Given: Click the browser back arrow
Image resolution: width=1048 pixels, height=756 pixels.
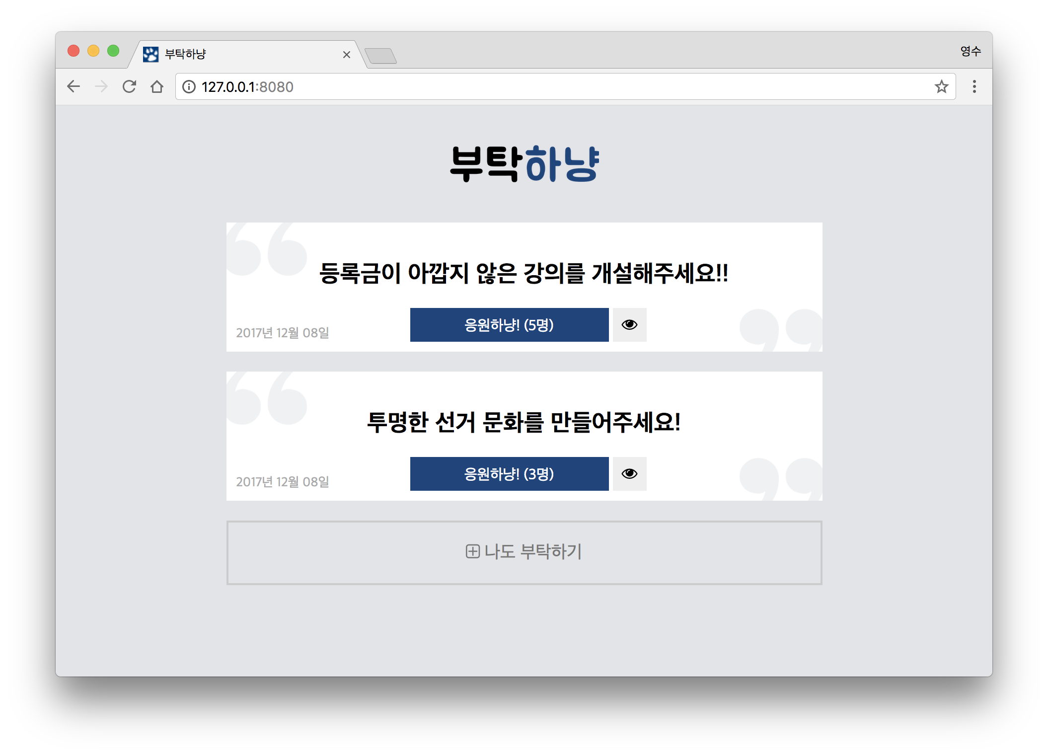Looking at the screenshot, I should click(x=74, y=86).
